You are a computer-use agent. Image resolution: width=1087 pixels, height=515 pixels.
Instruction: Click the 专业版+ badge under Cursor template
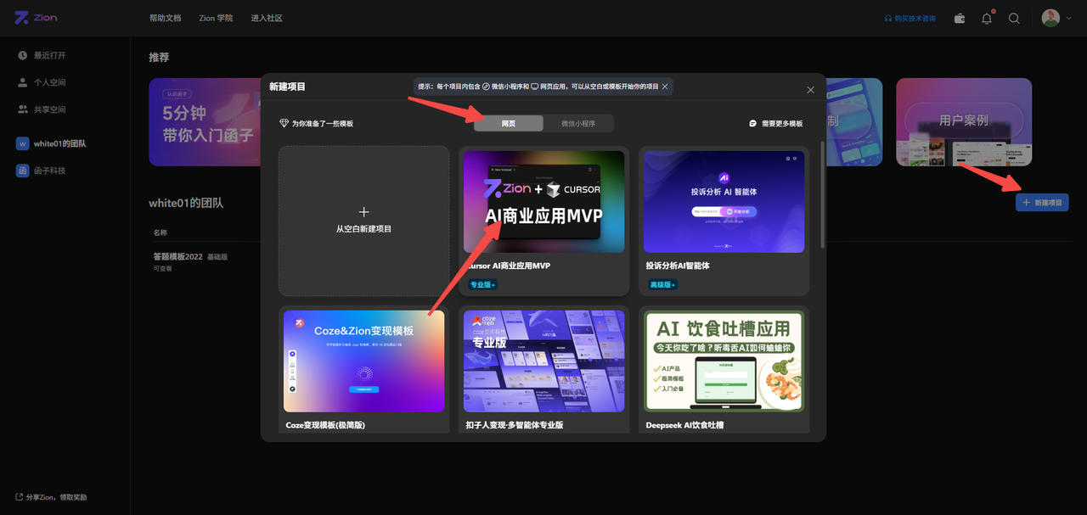[x=483, y=284]
